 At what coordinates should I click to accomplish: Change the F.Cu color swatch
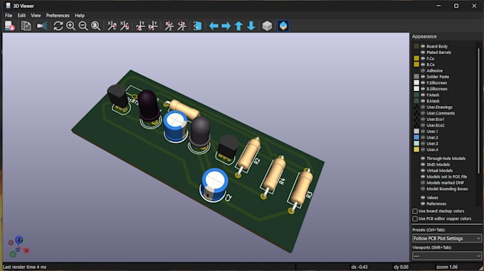416,58
